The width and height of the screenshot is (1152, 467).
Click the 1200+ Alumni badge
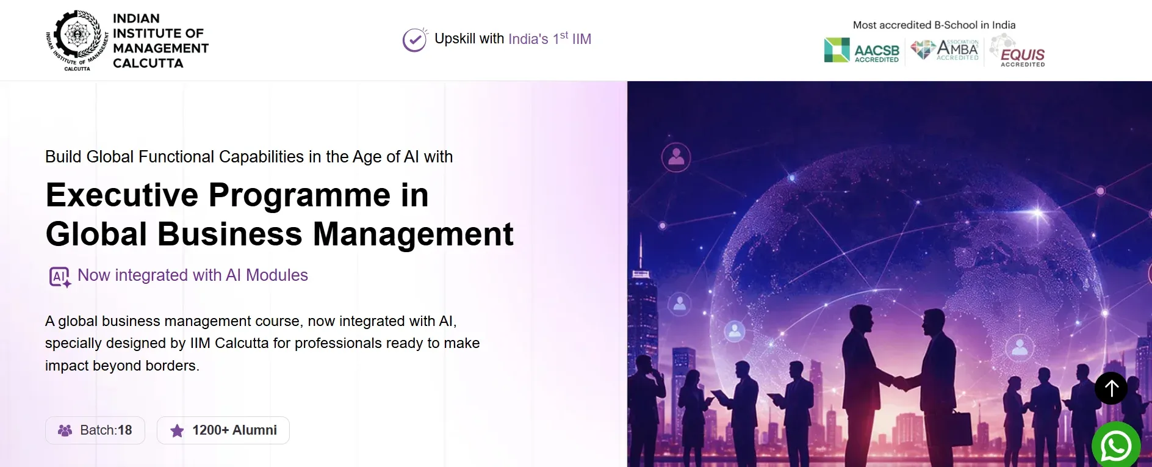coord(223,430)
